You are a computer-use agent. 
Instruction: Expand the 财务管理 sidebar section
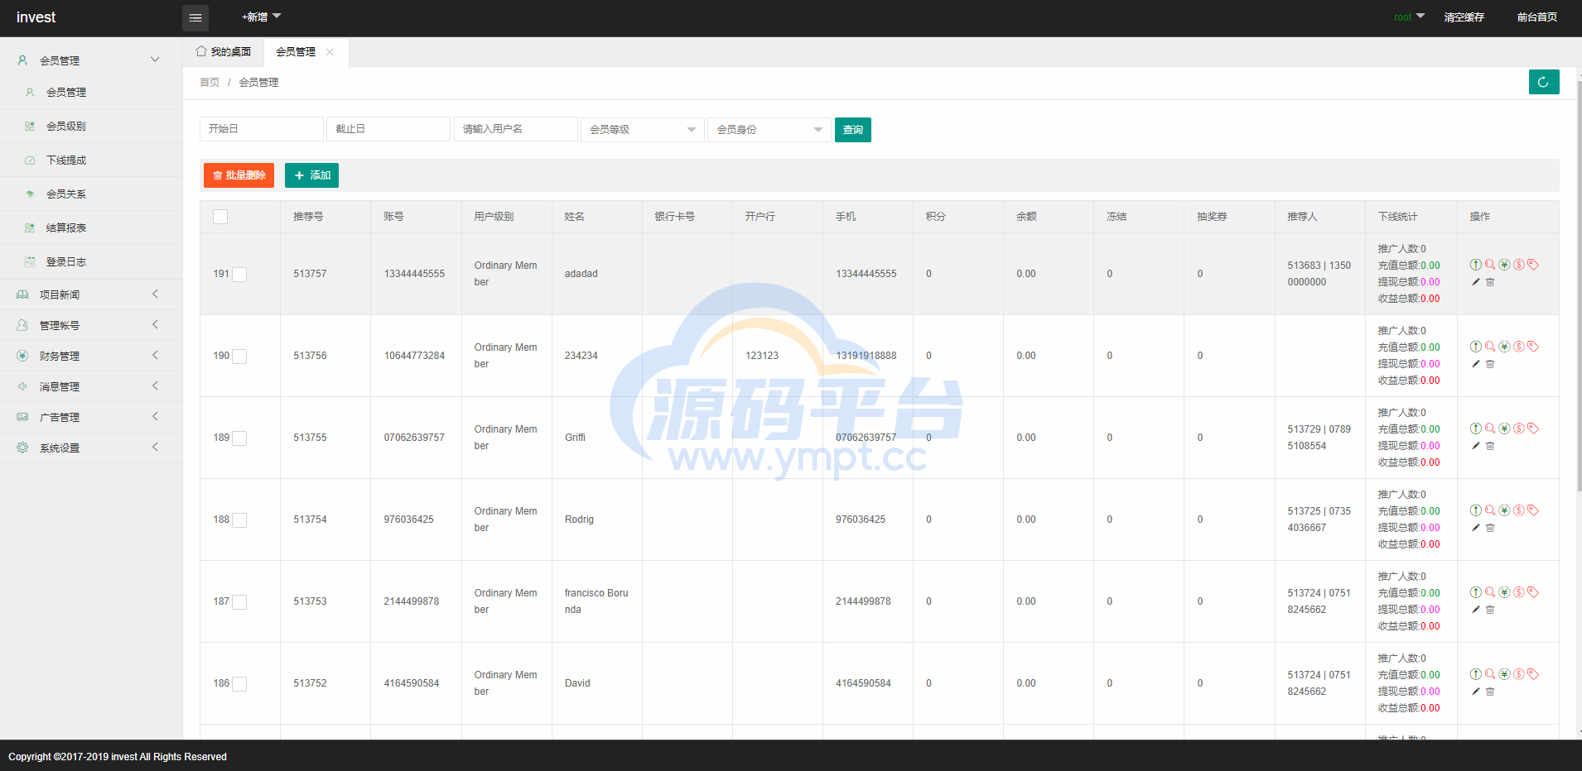(91, 356)
